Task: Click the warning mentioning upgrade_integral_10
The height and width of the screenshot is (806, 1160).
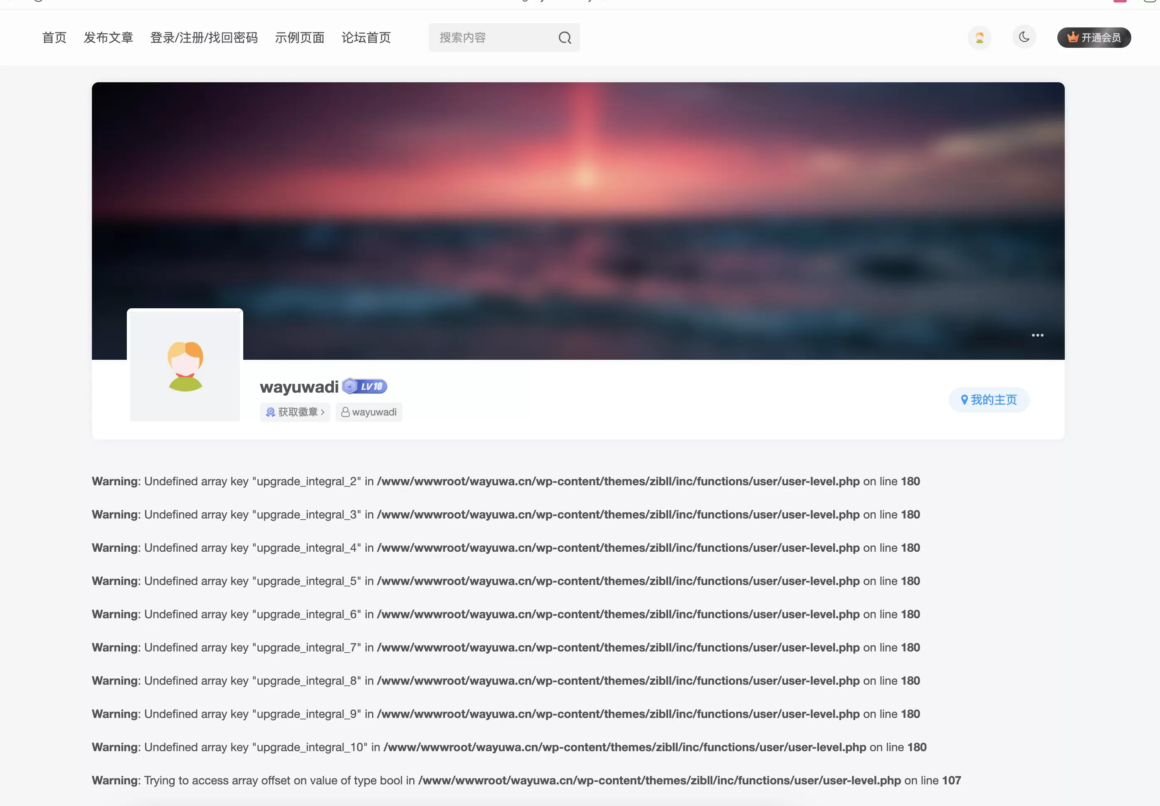Action: [x=509, y=747]
